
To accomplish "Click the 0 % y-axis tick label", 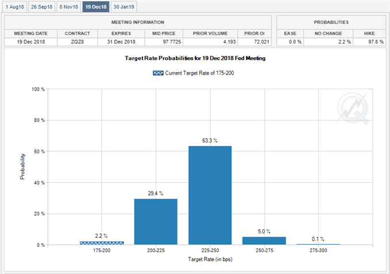I will click(x=41, y=245).
